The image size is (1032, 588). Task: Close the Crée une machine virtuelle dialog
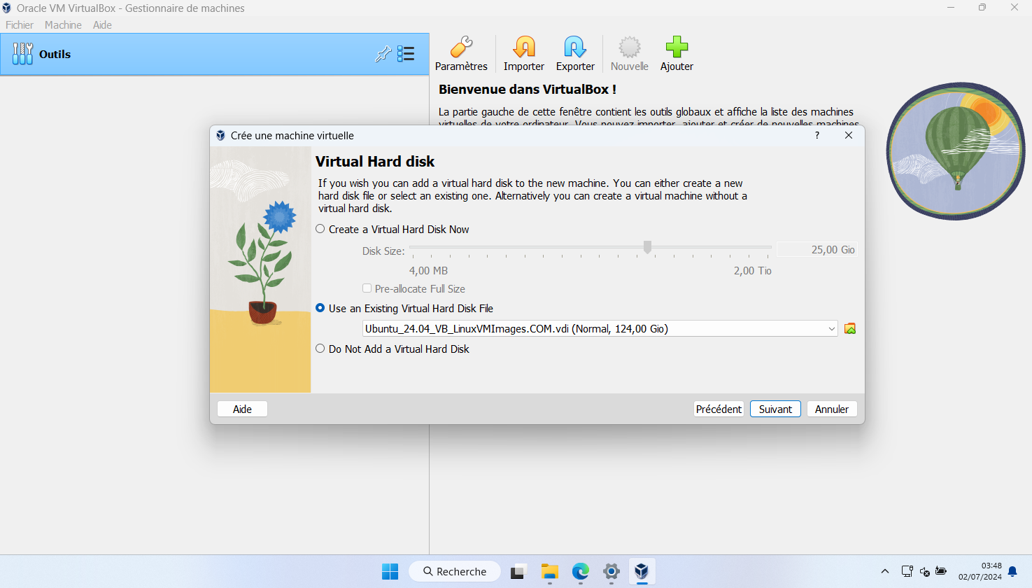tap(849, 135)
